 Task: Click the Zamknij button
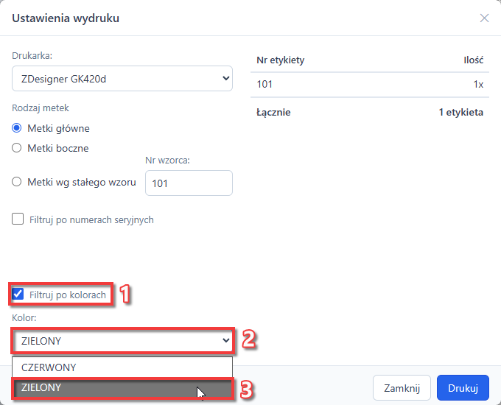click(402, 388)
